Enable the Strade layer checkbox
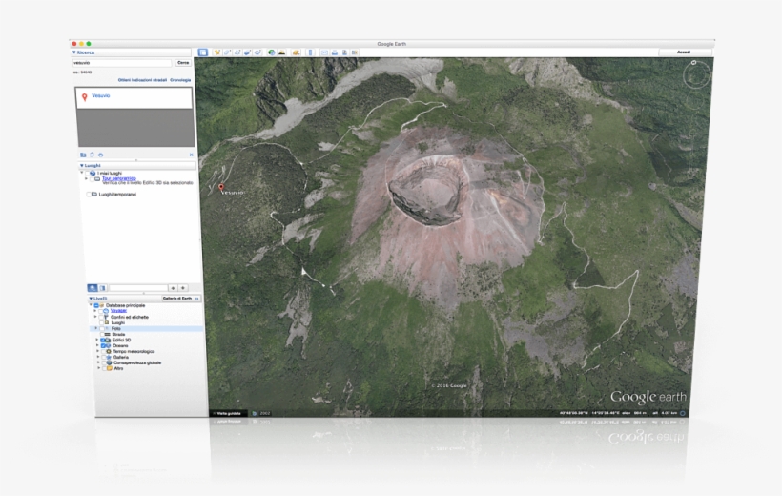Screen dimensions: 782x496 [102, 335]
